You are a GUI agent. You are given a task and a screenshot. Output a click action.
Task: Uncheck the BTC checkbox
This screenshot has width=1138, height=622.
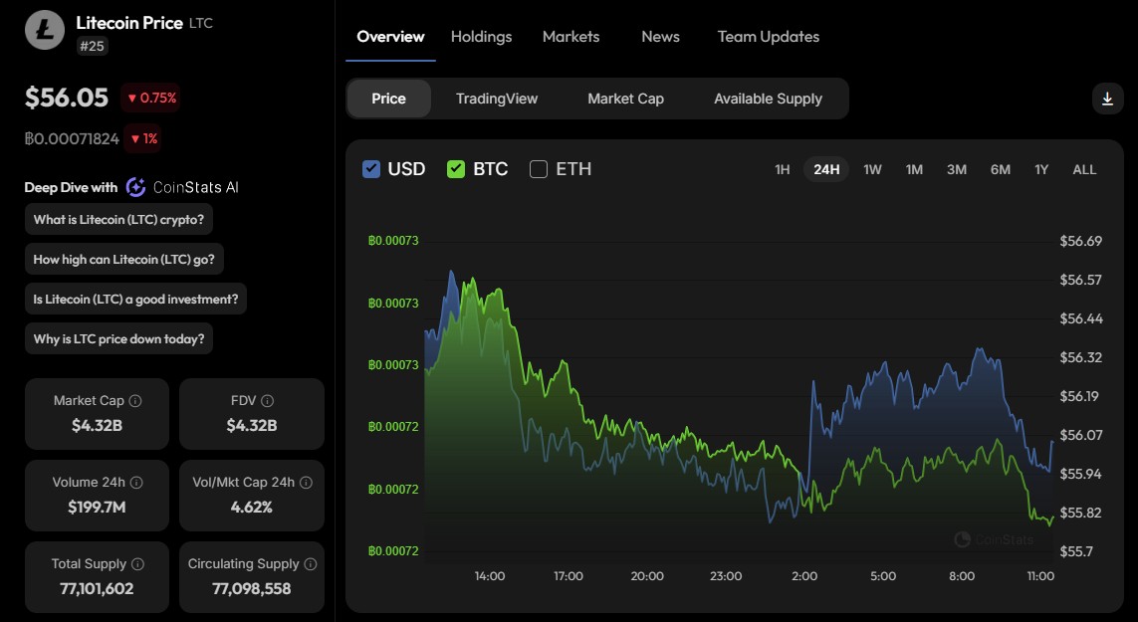456,169
